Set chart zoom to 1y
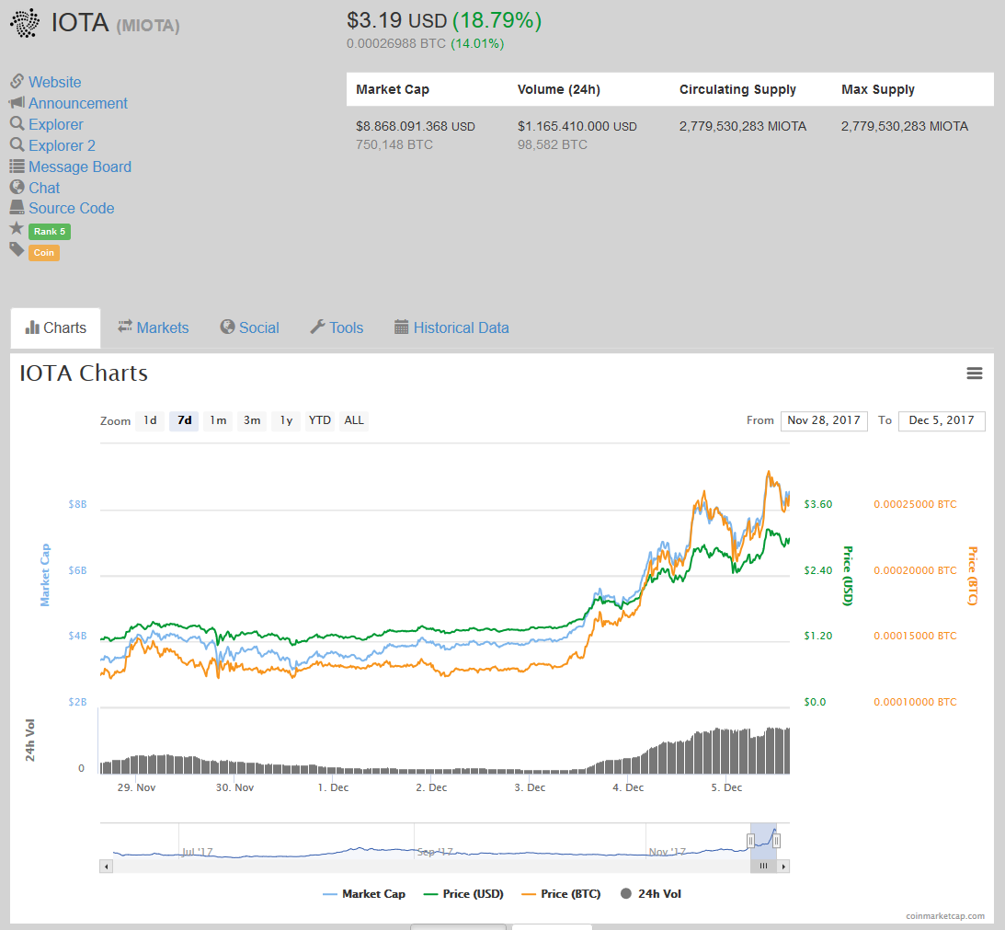Image resolution: width=1005 pixels, height=930 pixels. pos(286,420)
